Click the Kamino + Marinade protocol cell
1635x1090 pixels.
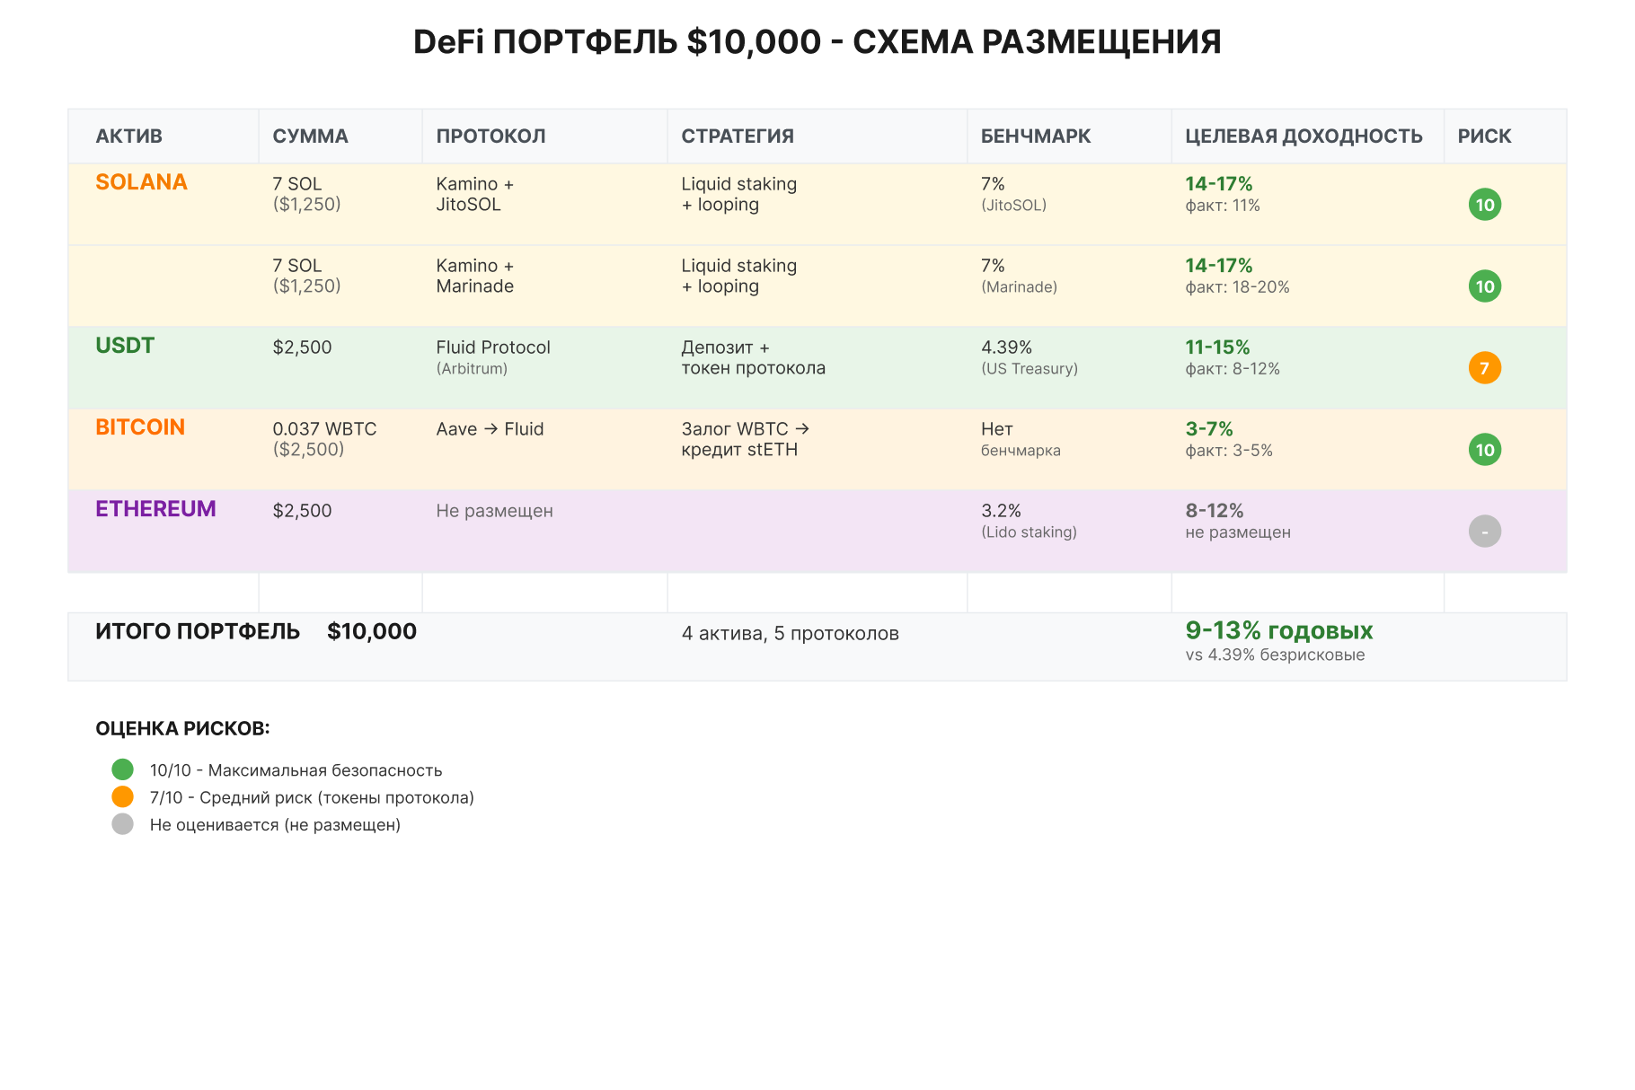tap(475, 276)
